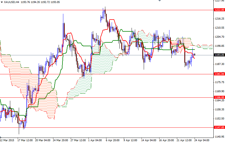
Task: Click the red 1147.00 price label
Action: point(219,127)
